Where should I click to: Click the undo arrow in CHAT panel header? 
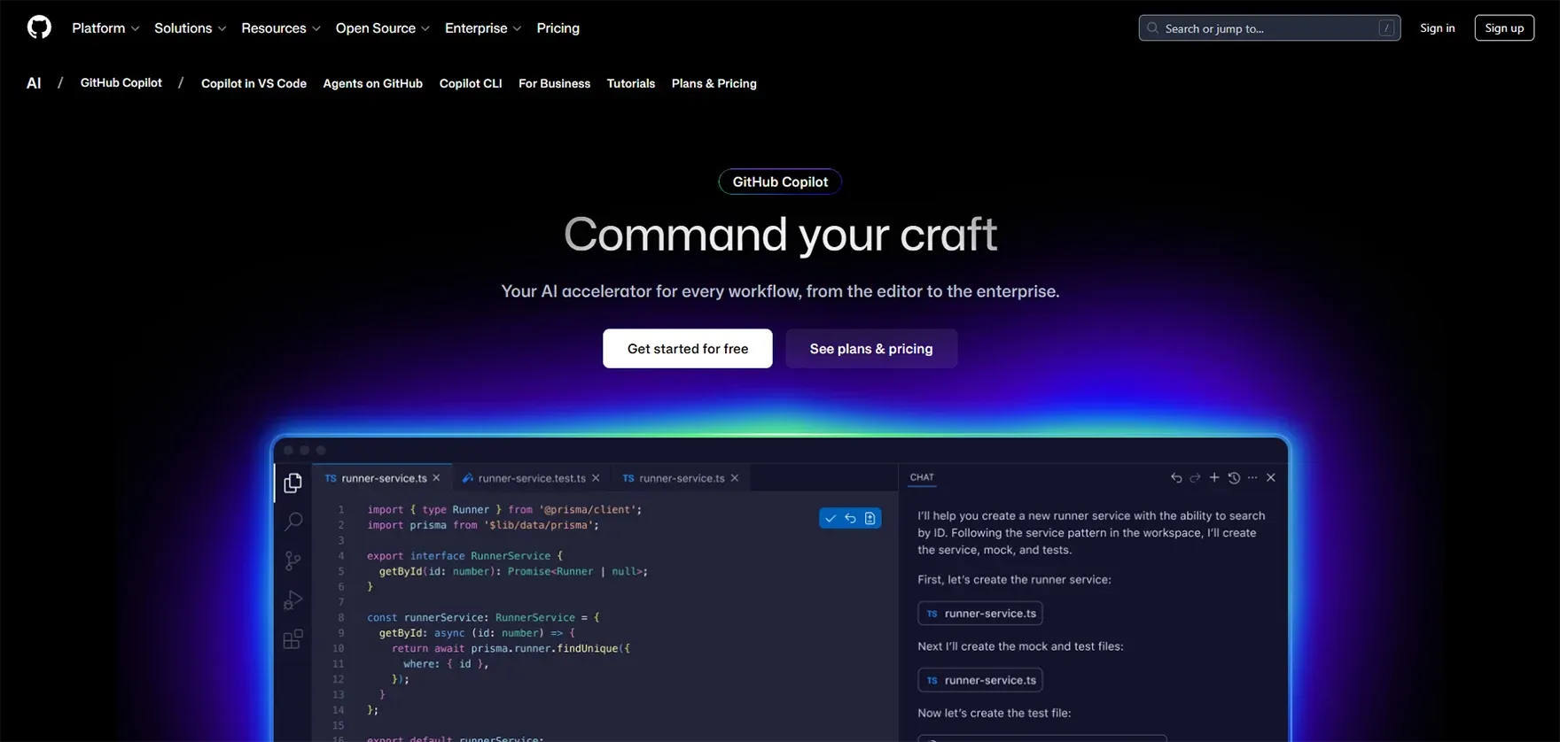1176,477
